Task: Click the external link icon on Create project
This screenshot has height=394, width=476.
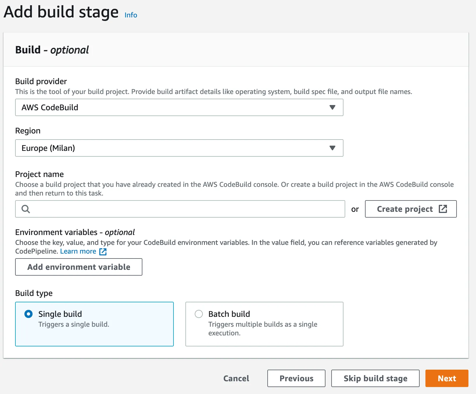Action: [x=443, y=209]
